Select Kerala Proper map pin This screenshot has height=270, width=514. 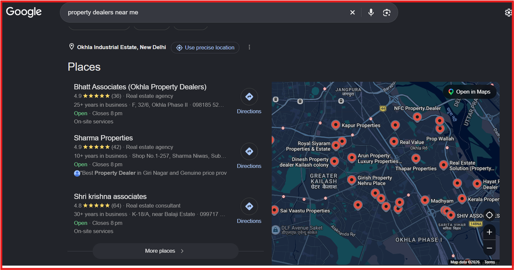pyautogui.click(x=462, y=198)
